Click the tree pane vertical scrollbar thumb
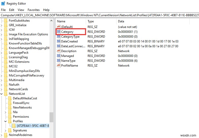 click(x=51, y=117)
